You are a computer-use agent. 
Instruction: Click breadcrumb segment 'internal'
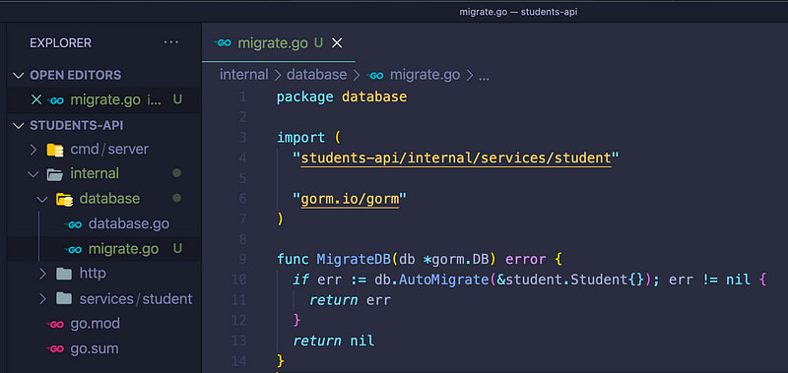tap(243, 75)
